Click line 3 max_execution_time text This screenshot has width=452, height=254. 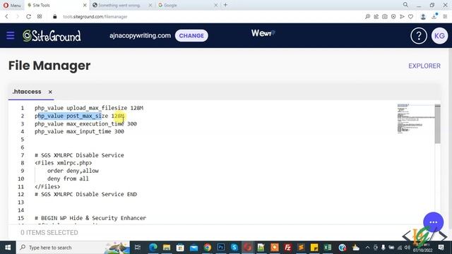[x=85, y=124]
